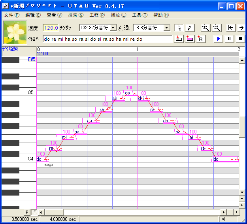The height and width of the screenshot is (224, 247).
Task: Pause playback
Action: (x=229, y=39)
